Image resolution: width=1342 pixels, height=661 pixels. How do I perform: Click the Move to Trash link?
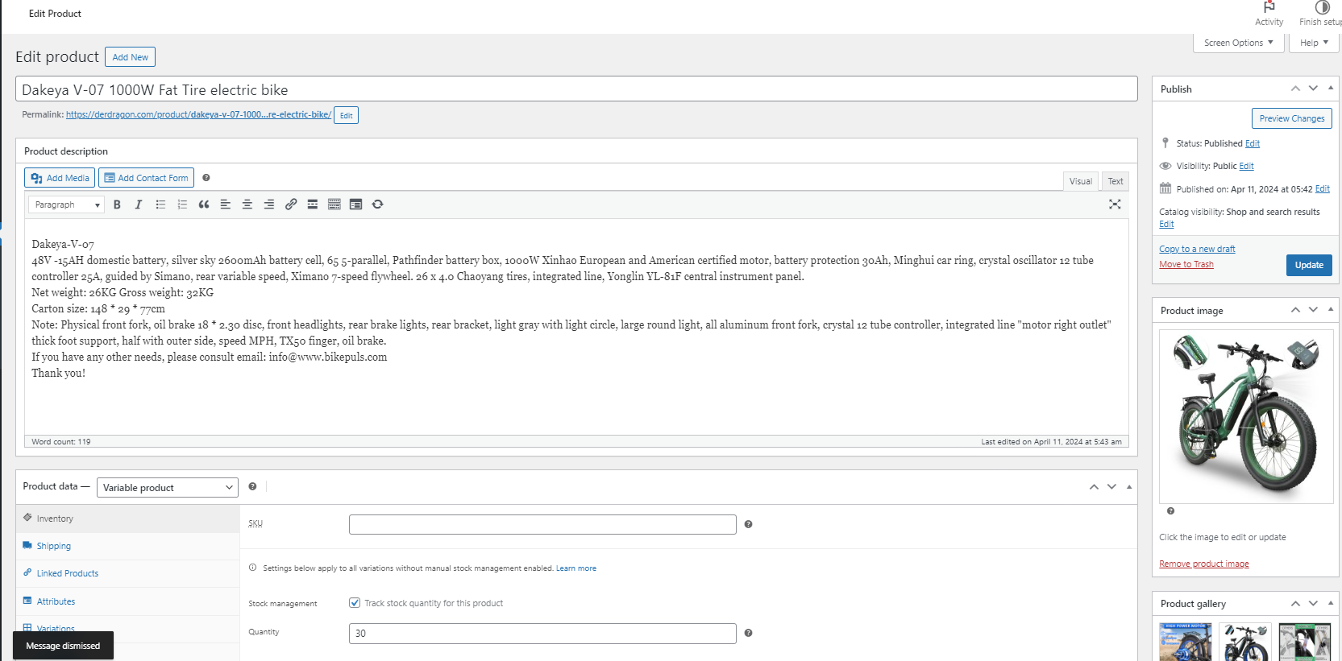pos(1186,264)
